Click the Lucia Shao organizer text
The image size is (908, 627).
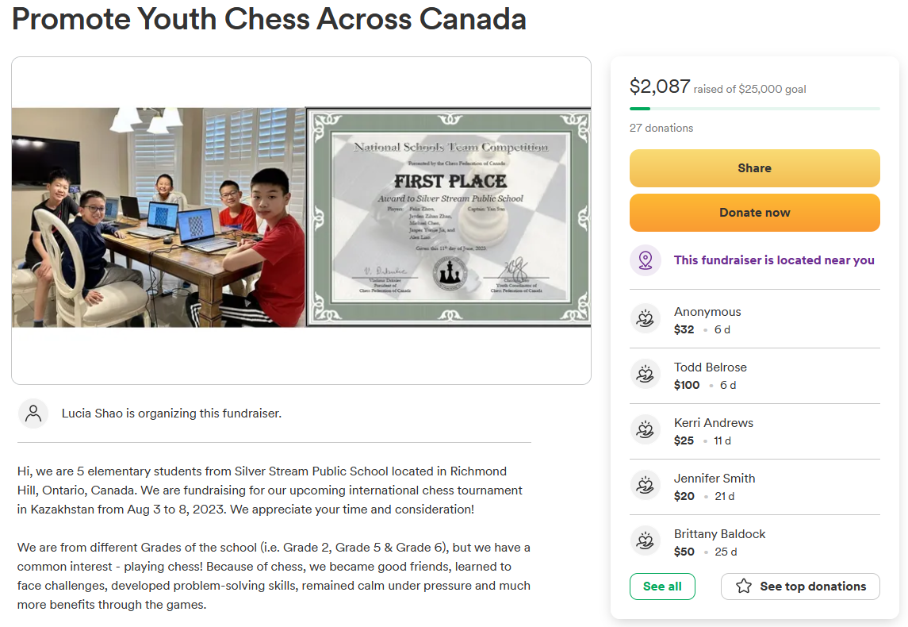pos(171,414)
